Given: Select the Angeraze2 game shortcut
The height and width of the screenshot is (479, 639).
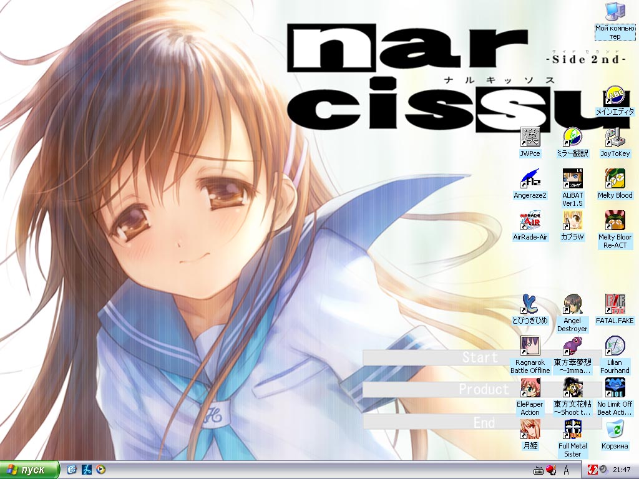Looking at the screenshot, I should pyautogui.click(x=530, y=184).
